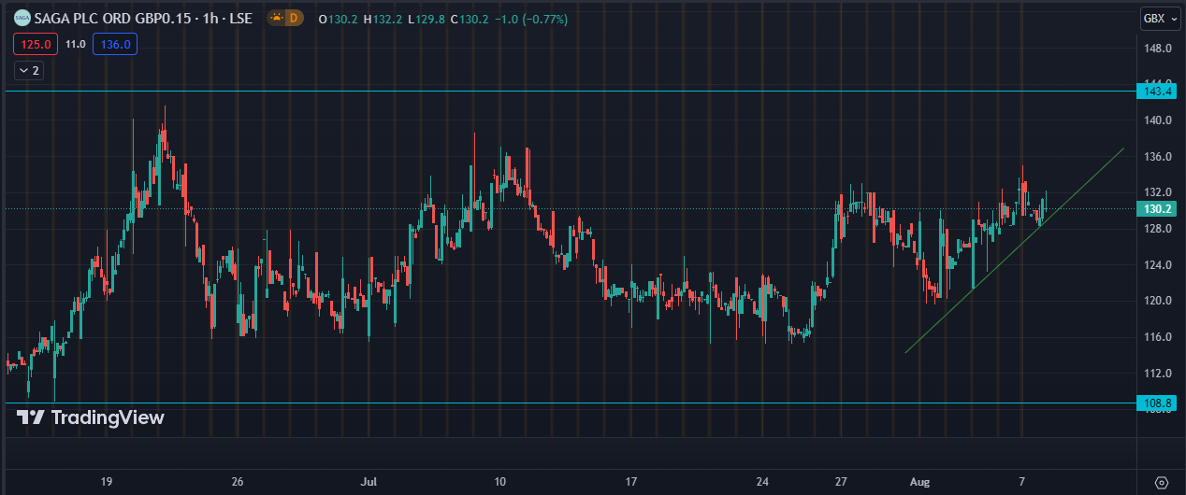Click the 148.0 price axis label
This screenshot has width=1186, height=495.
coord(1158,48)
